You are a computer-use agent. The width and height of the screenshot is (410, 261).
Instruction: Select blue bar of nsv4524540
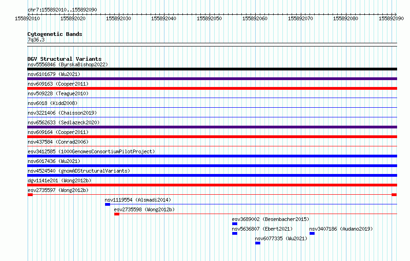point(212,175)
